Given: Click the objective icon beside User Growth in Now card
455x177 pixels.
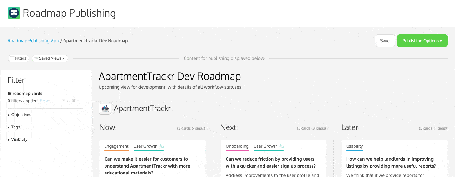Looking at the screenshot, I should pyautogui.click(x=161, y=146).
